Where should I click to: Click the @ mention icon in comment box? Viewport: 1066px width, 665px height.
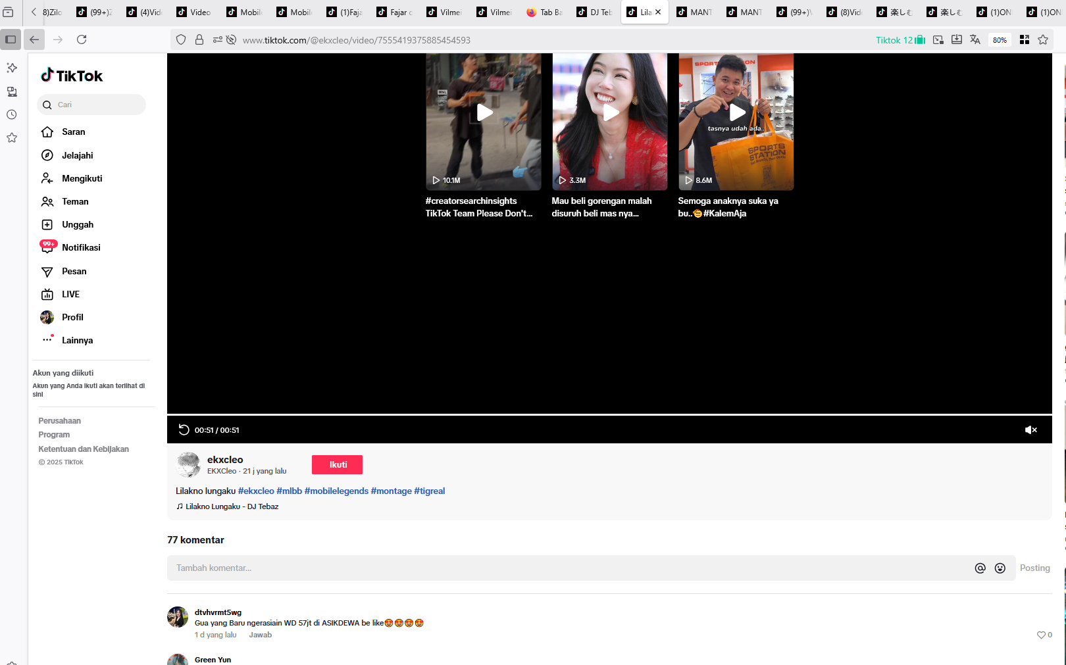980,568
